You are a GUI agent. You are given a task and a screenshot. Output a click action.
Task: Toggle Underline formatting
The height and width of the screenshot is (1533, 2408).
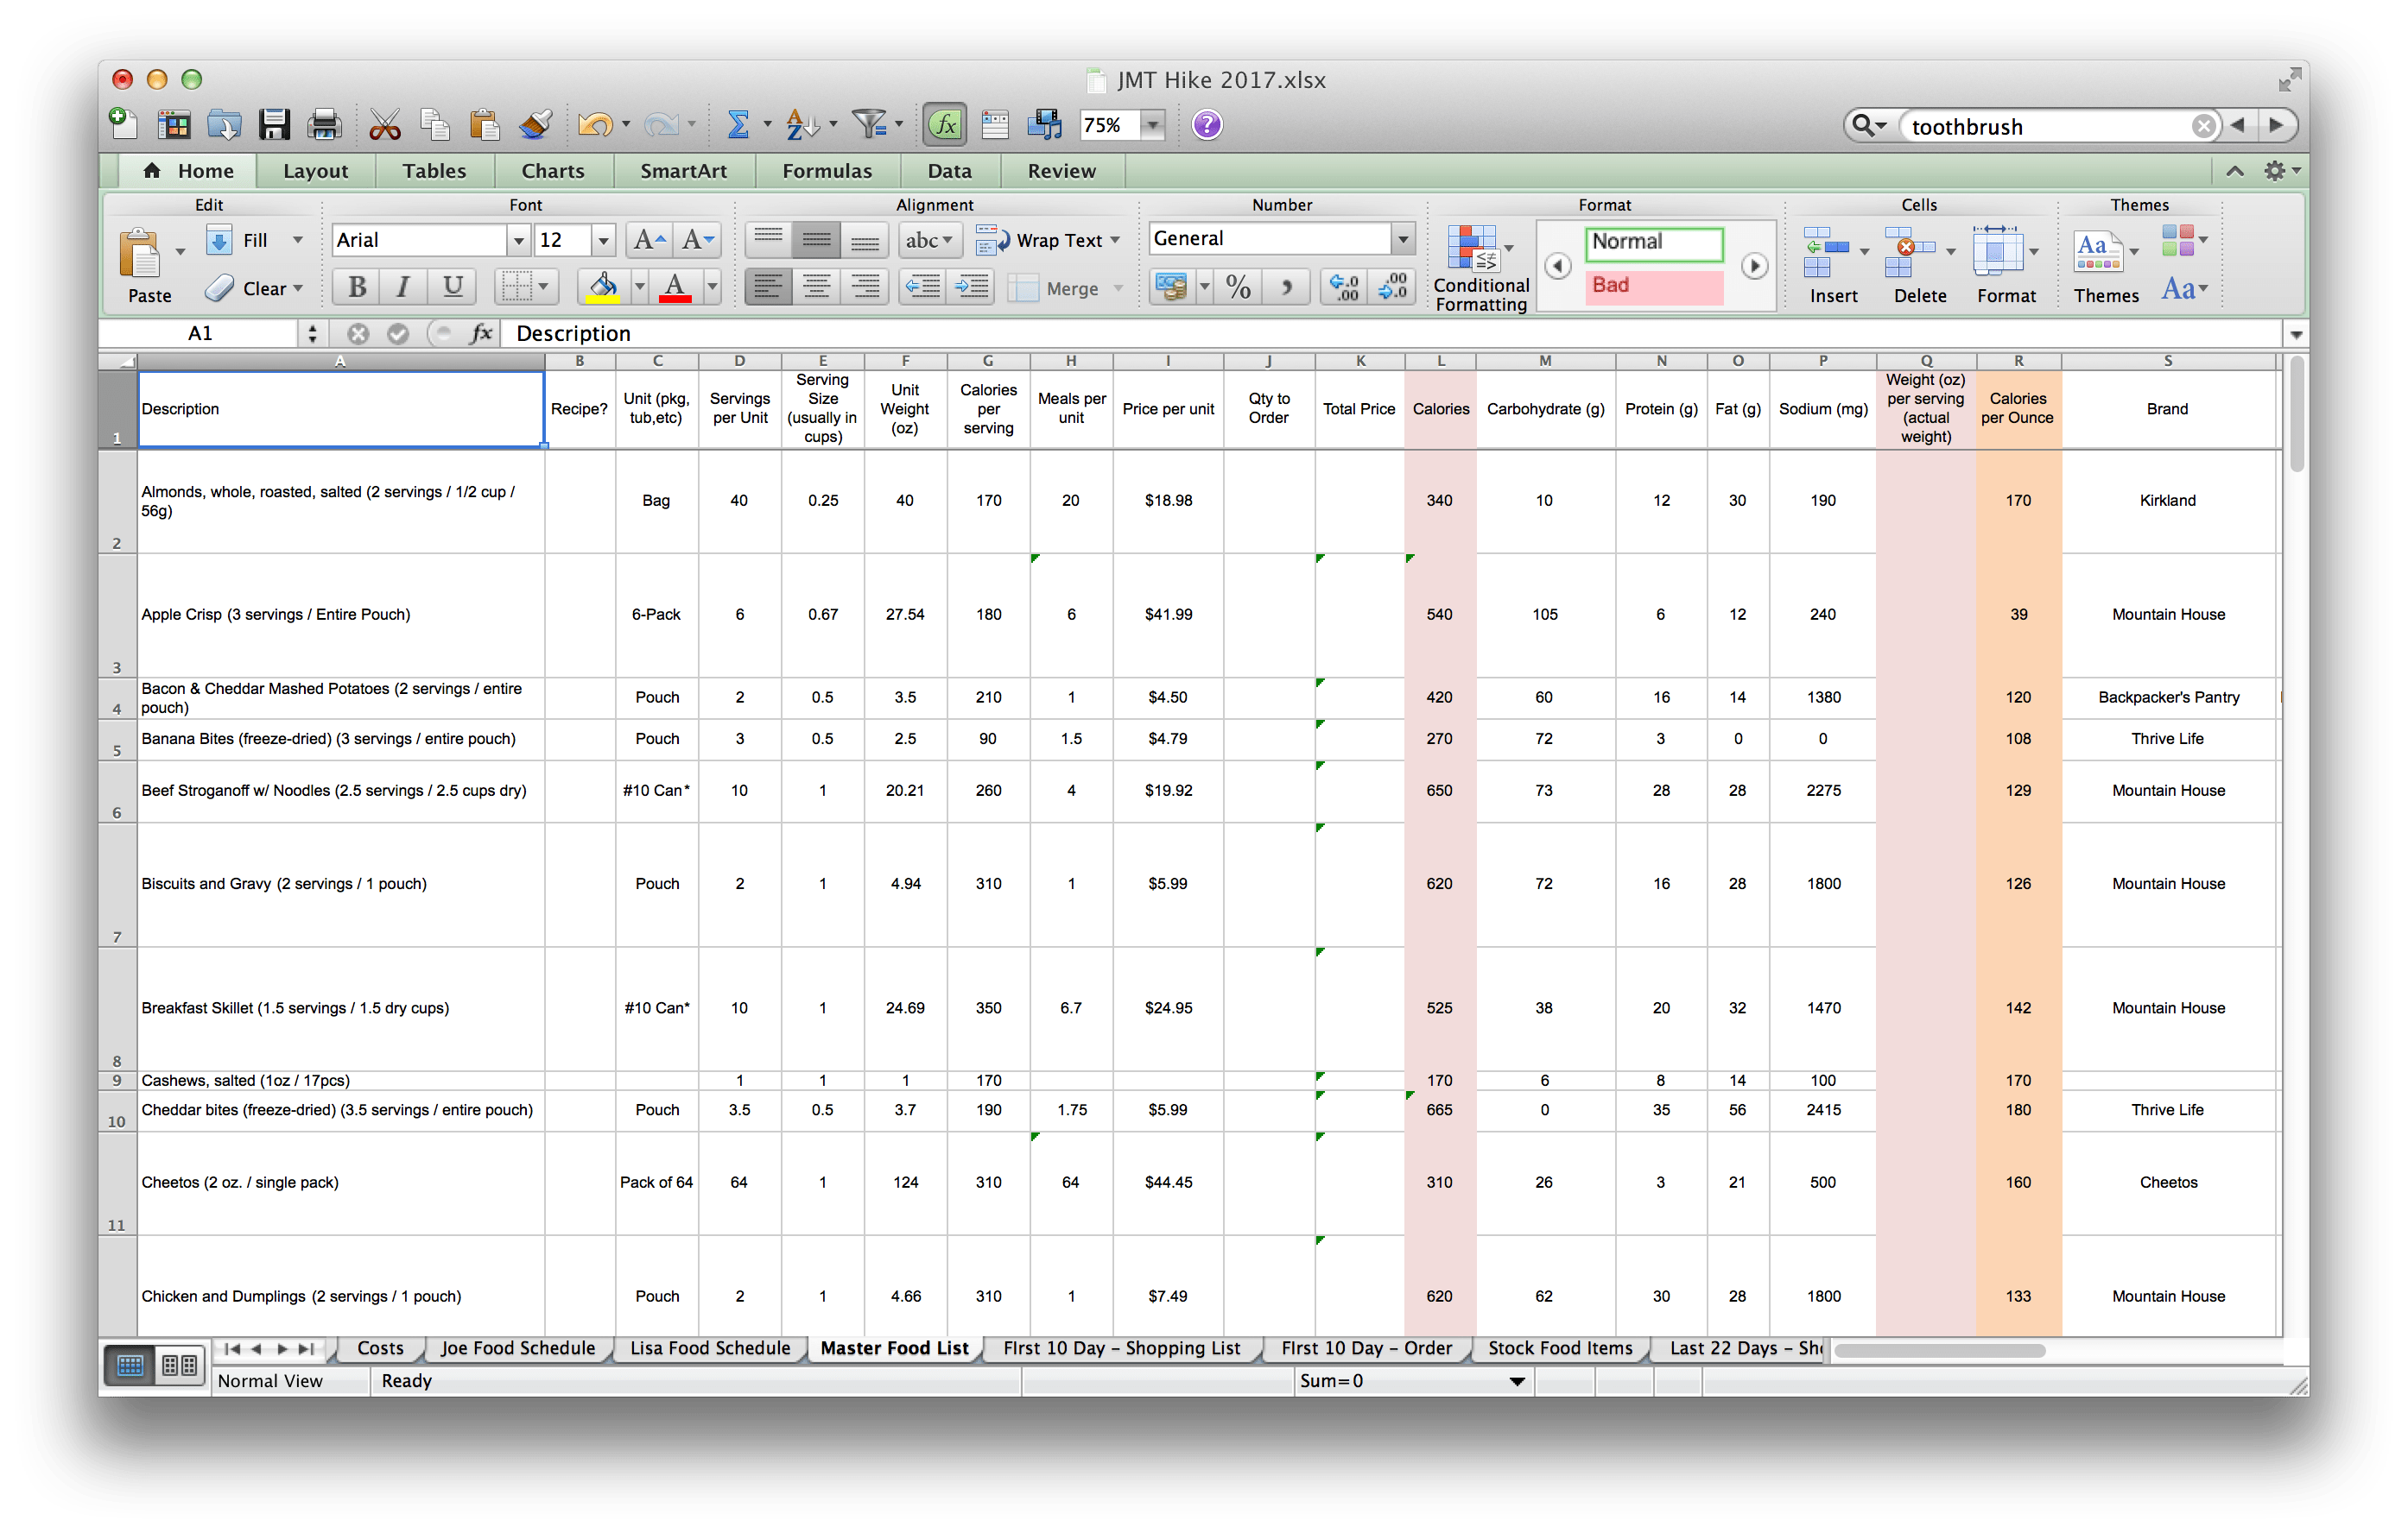click(452, 287)
